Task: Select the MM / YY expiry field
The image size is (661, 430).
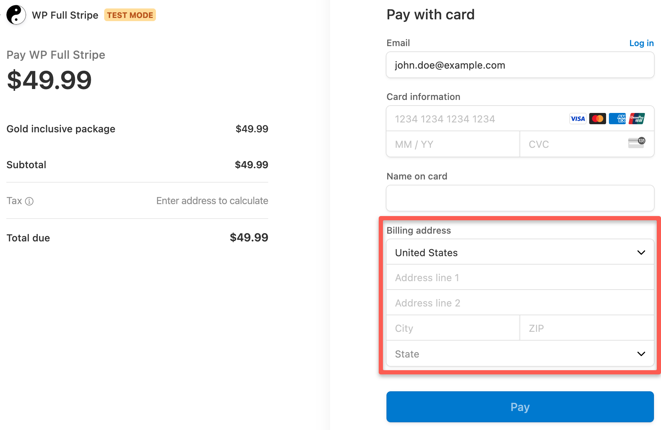Action: click(x=452, y=144)
